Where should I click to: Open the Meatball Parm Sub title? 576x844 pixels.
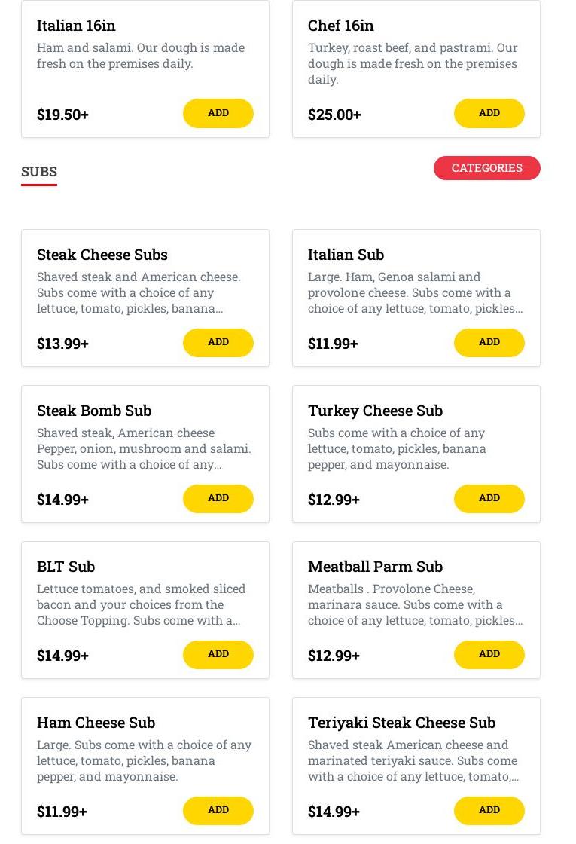pyautogui.click(x=375, y=567)
